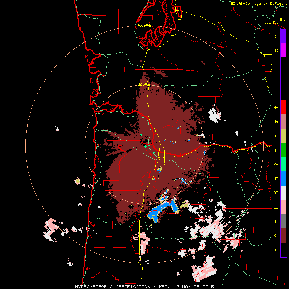
Task: Click the ND legend label
Action: [x=276, y=250]
